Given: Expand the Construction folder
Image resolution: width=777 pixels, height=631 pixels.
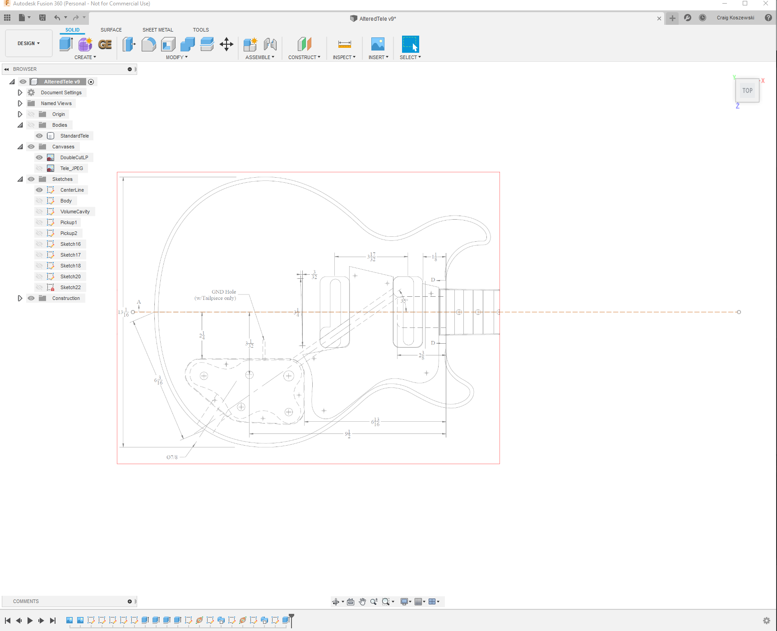Looking at the screenshot, I should [x=20, y=298].
